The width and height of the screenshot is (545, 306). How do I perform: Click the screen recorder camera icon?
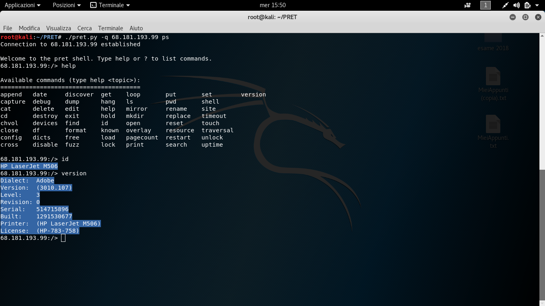(x=468, y=5)
